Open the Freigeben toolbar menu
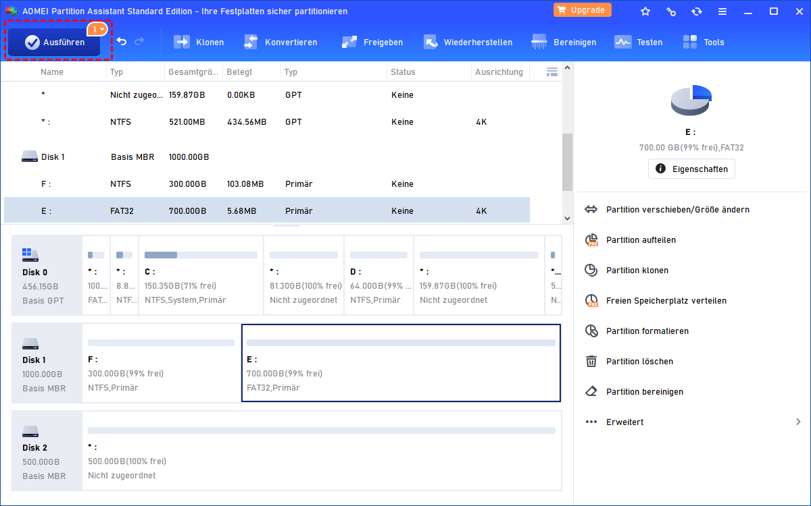811x506 pixels. [372, 42]
